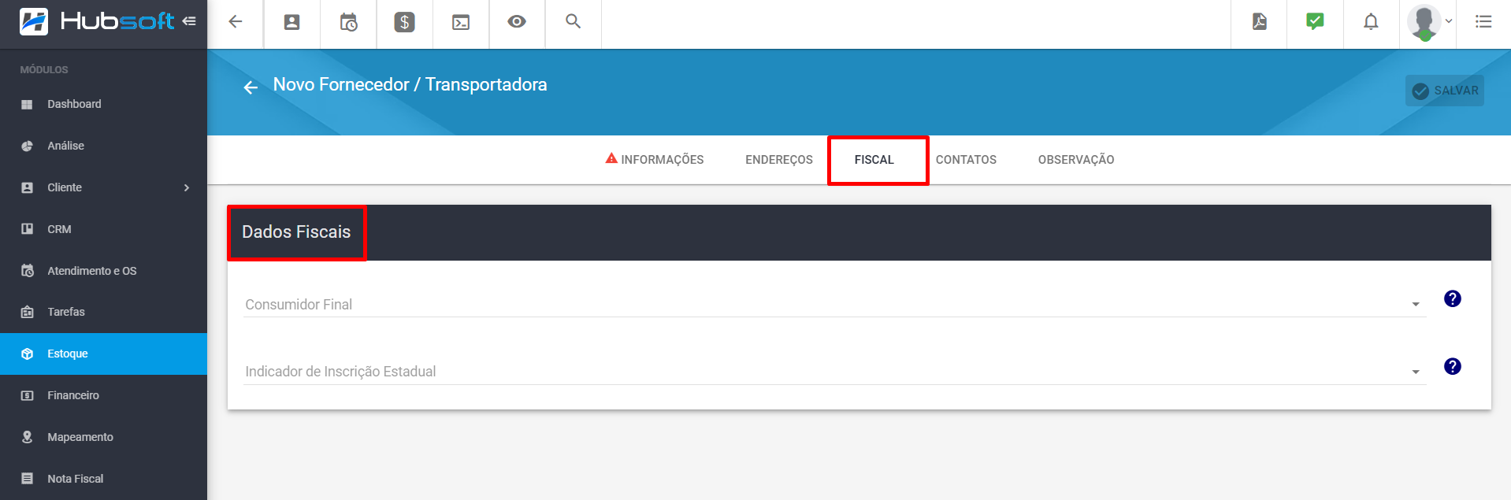Open Dashboard module in sidebar
The image size is (1511, 500).
(103, 104)
